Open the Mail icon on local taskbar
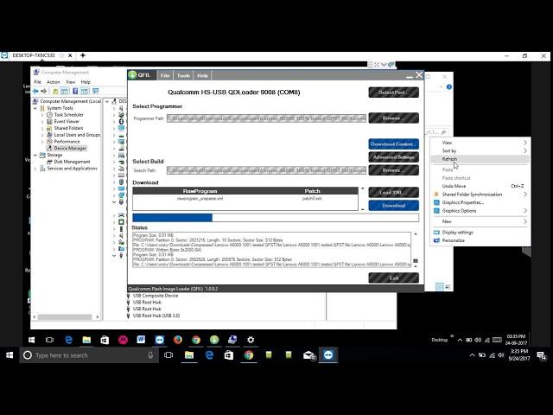The height and width of the screenshot is (415, 553). [309, 355]
